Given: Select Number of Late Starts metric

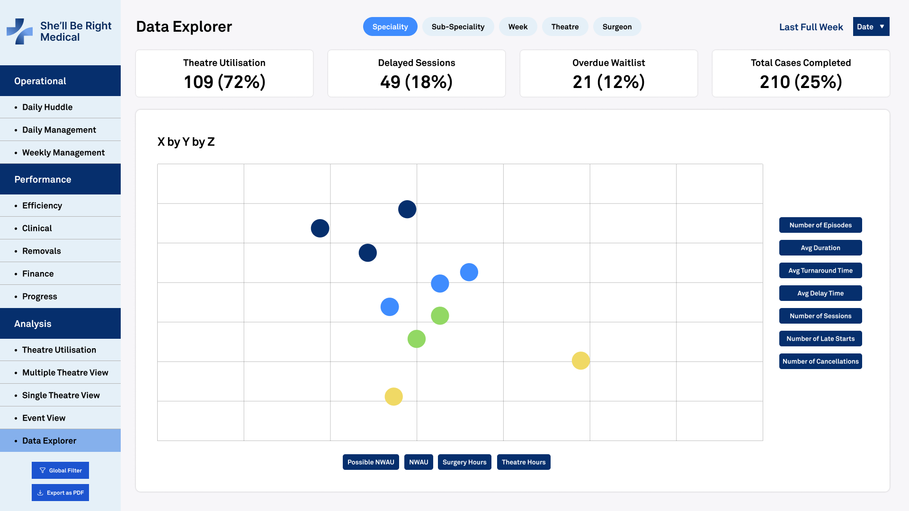Looking at the screenshot, I should point(820,339).
